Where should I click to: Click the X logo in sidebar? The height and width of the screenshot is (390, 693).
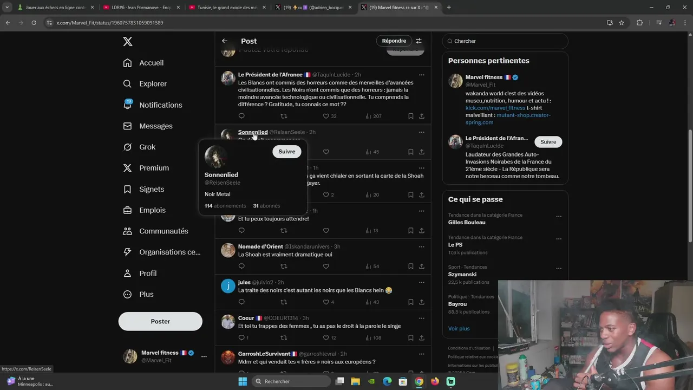(127, 42)
